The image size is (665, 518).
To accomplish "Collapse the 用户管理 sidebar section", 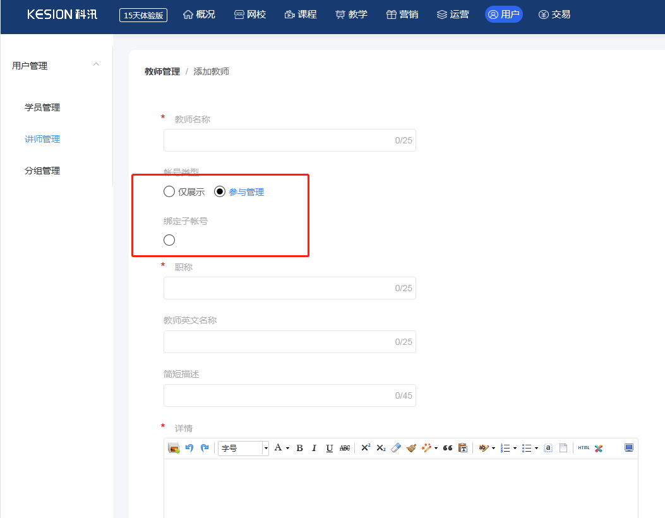I will pos(96,65).
